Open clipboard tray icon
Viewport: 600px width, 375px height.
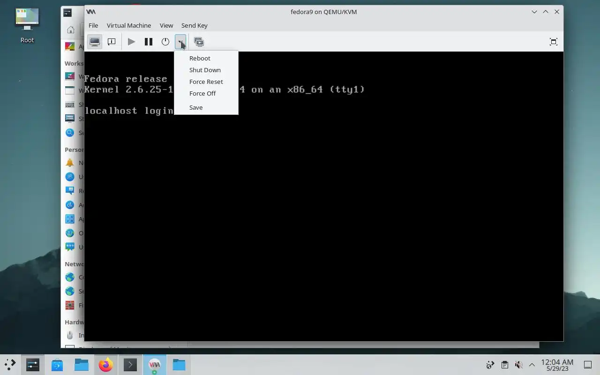tap(504, 364)
